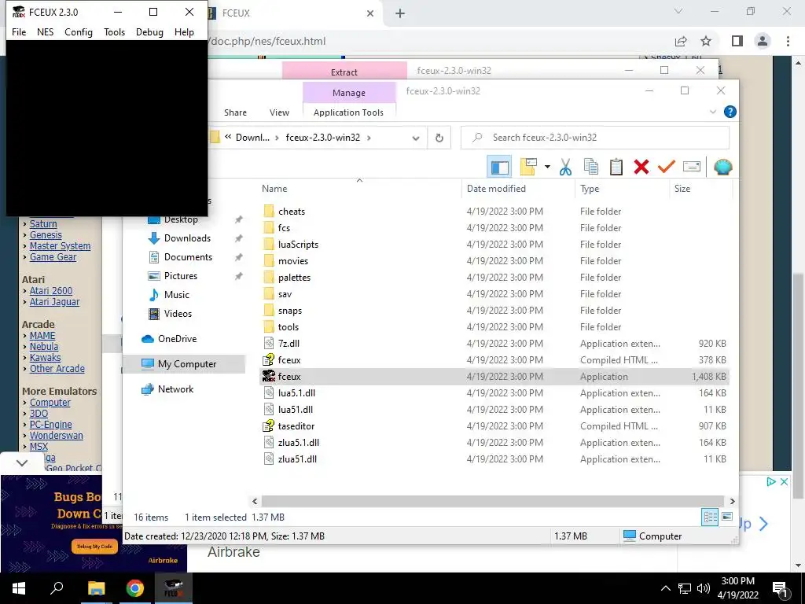Sort files by the Size column header
This screenshot has width=805, height=604.
click(682, 189)
